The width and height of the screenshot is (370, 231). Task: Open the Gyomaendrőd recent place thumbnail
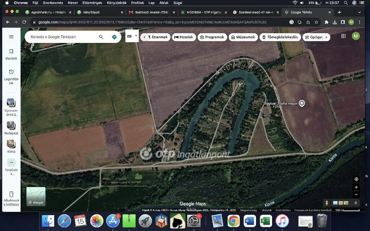click(x=11, y=103)
